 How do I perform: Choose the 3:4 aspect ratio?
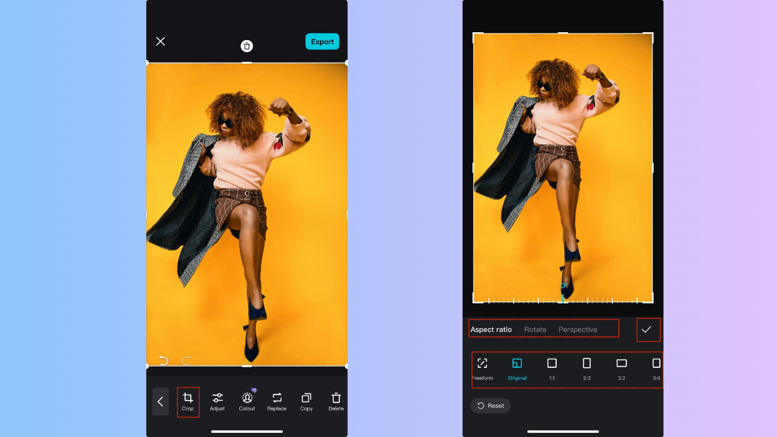[x=656, y=367]
